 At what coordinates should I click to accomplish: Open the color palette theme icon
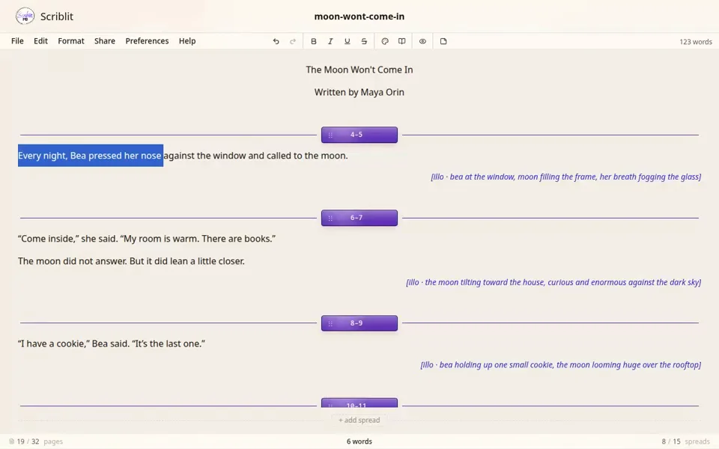click(x=385, y=41)
